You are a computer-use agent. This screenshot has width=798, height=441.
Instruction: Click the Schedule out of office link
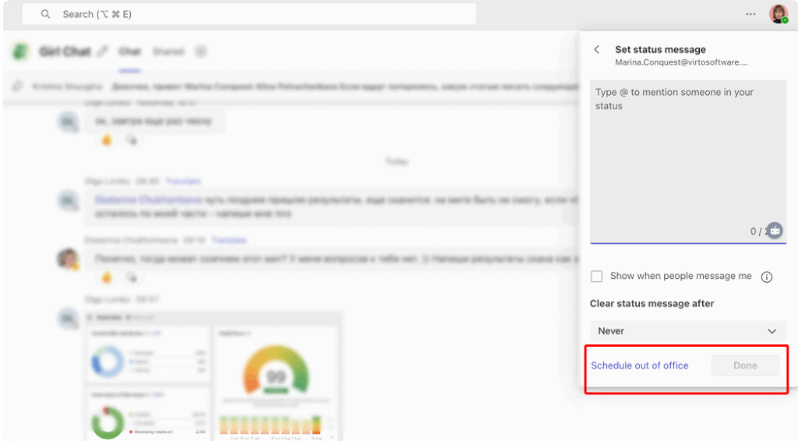coord(639,365)
